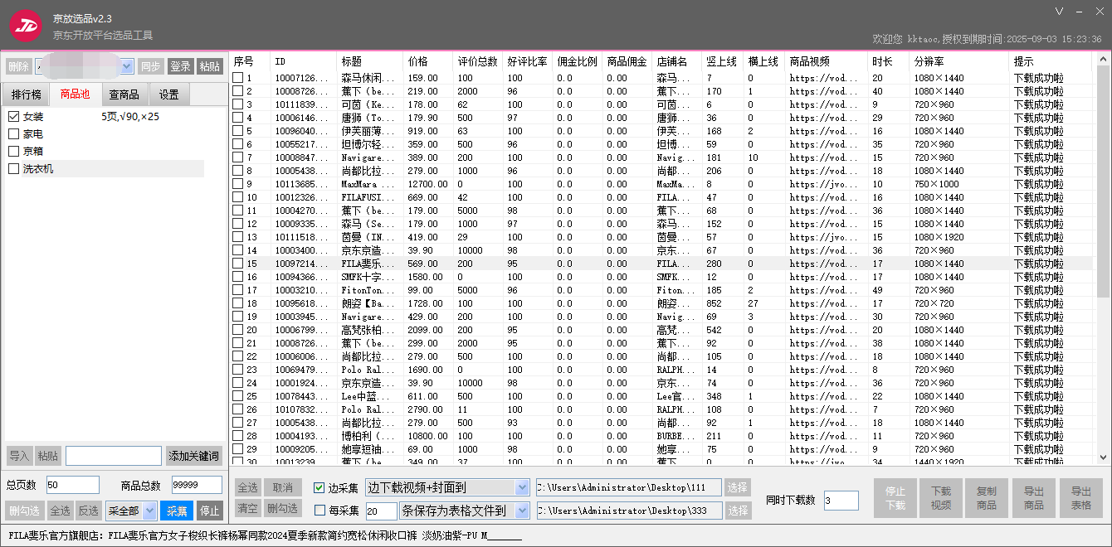Click the 同步 button
This screenshot has height=547, width=1112.
[150, 66]
